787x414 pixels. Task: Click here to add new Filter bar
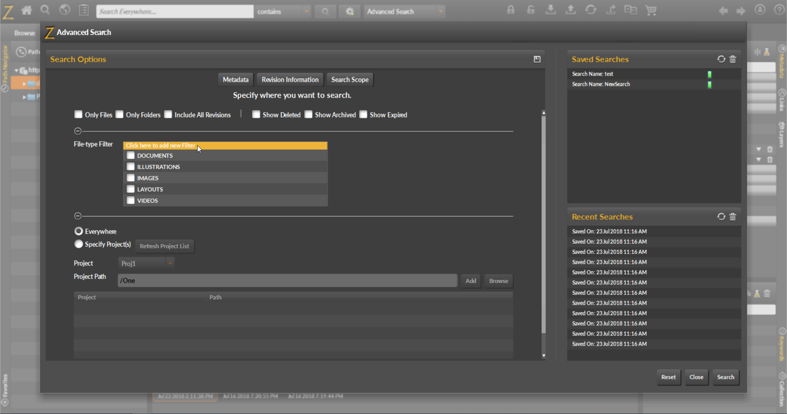pos(225,145)
